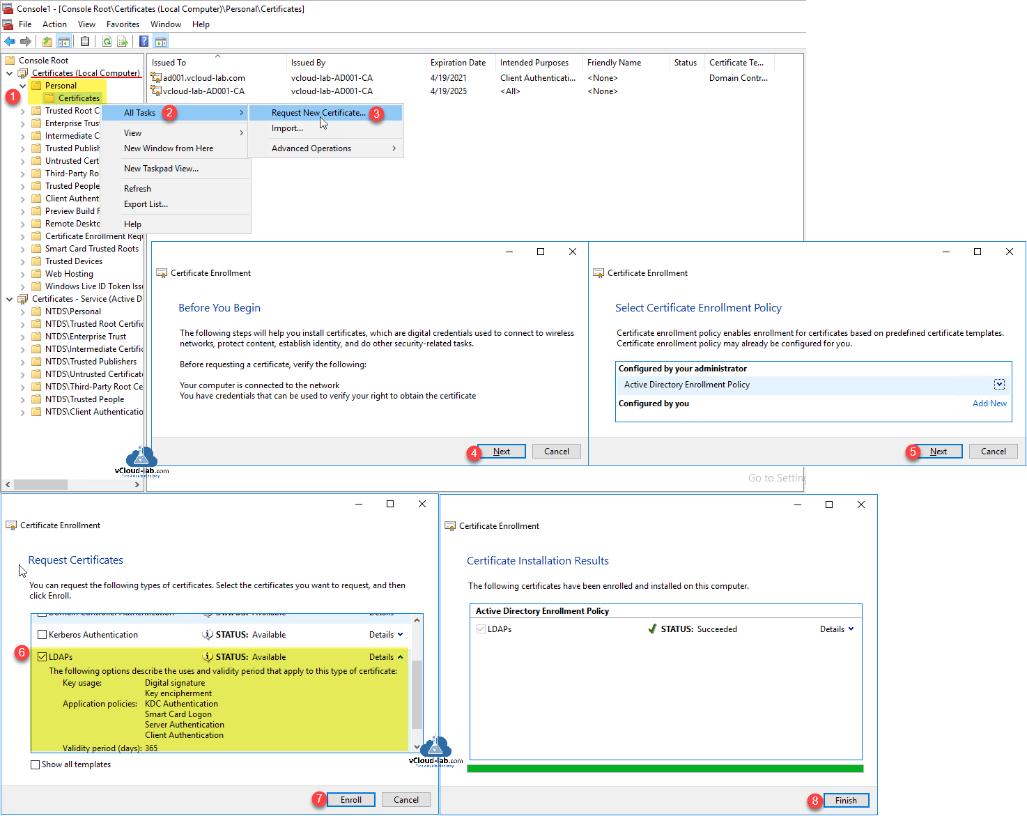Image resolution: width=1027 pixels, height=816 pixels.
Task: Click the Copy clipboard toolbar icon
Action: pos(85,41)
